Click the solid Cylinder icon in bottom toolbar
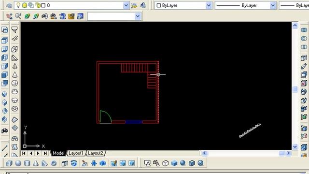Image resolution: width=309 pixels, height=174 pixels. pos(27,163)
